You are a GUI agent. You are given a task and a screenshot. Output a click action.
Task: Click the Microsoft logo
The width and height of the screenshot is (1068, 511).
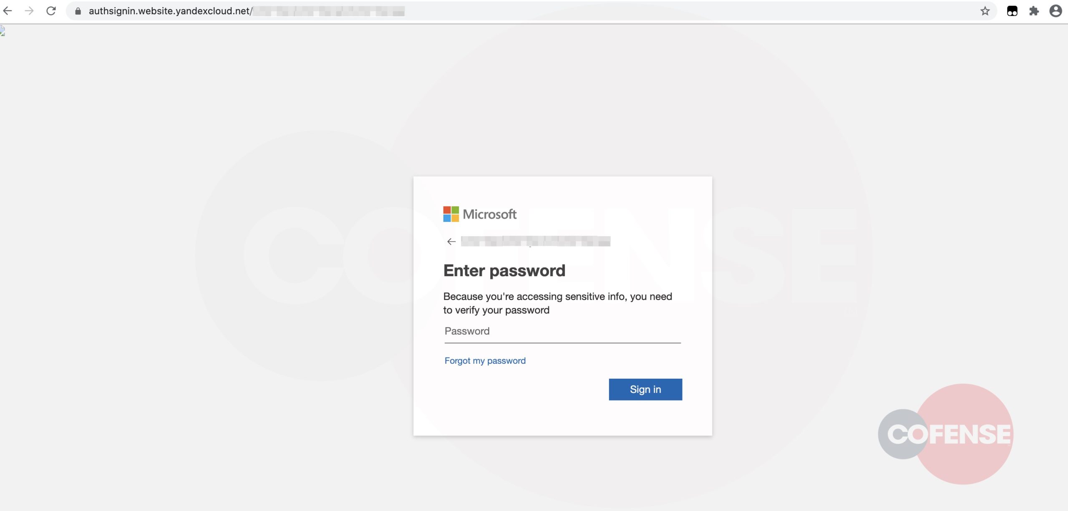point(451,214)
